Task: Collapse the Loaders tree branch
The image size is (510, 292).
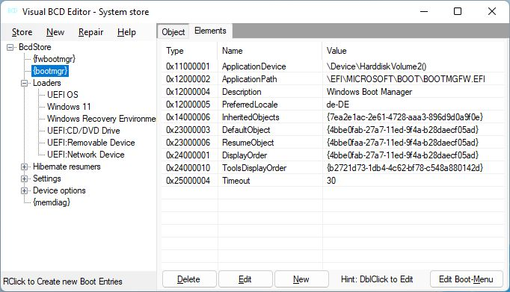Action: [x=25, y=83]
